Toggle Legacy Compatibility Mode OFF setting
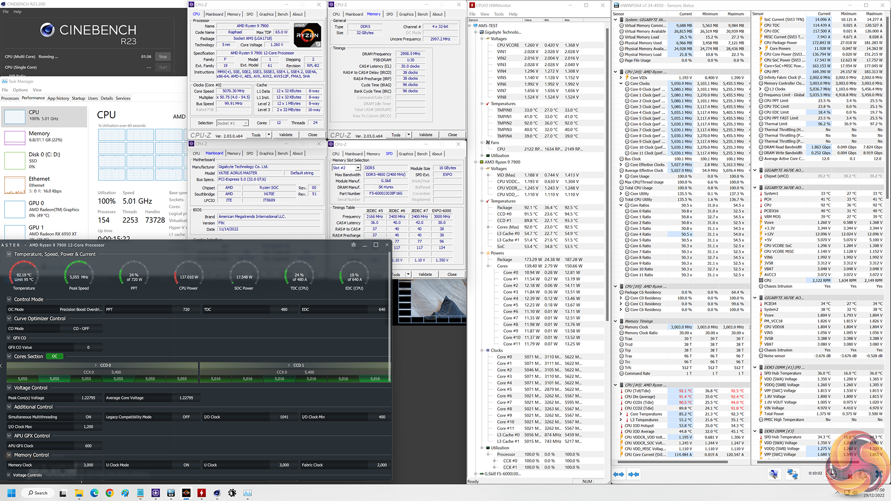 (186, 417)
